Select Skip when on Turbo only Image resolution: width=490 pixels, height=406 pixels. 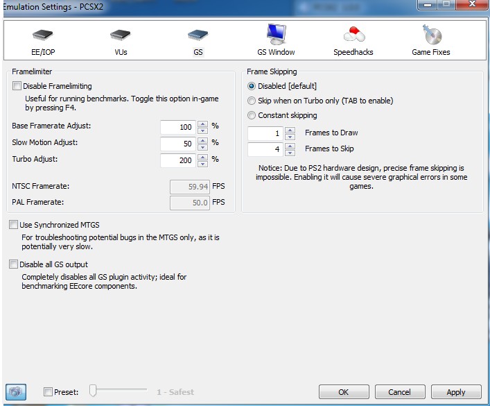252,101
